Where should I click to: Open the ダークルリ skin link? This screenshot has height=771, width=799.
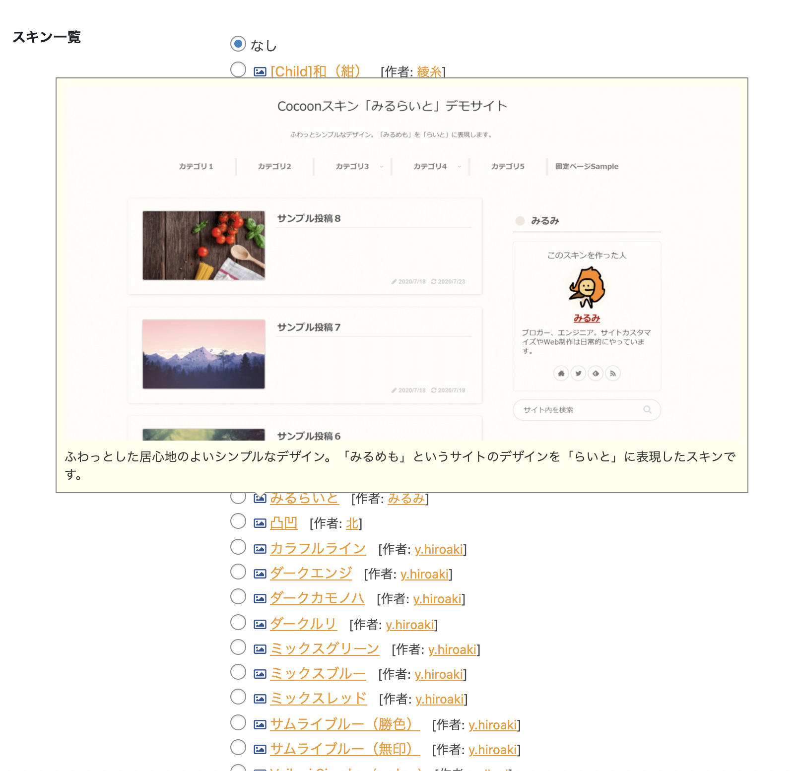[x=303, y=624]
